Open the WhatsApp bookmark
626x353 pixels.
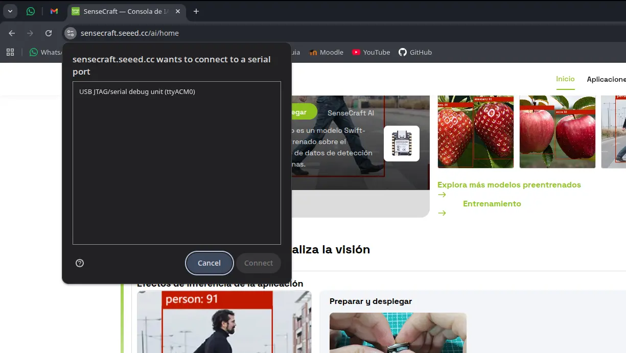click(x=45, y=52)
